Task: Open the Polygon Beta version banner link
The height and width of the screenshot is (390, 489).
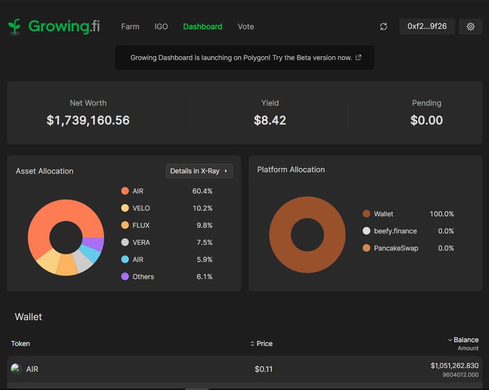Action: click(241, 58)
